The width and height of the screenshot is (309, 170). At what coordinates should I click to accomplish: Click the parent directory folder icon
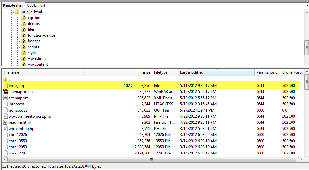[6, 80]
